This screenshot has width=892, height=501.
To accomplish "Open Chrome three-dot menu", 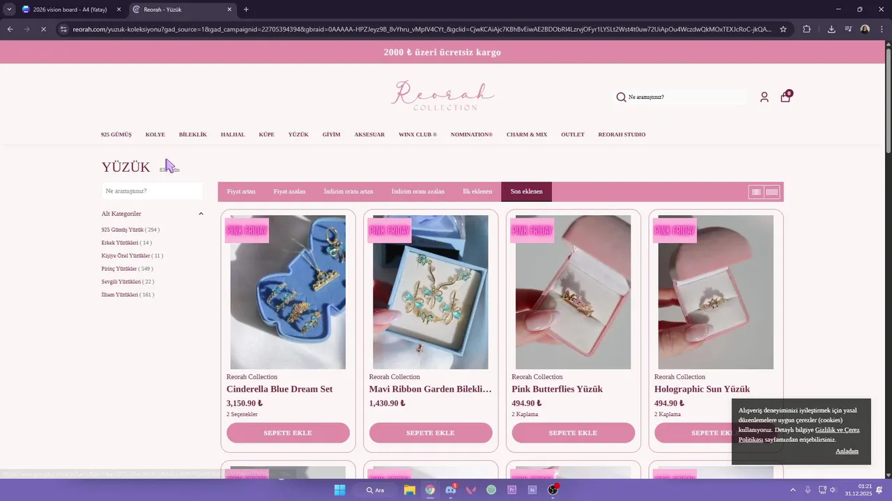I will 881,29.
